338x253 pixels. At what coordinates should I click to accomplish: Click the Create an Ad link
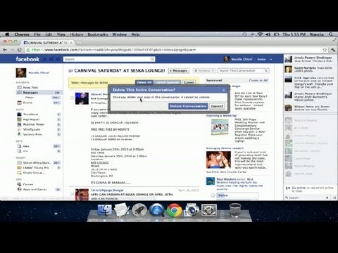258,80
